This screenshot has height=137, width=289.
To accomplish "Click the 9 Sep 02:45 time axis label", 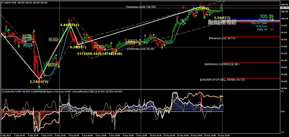I will tap(74, 135).
